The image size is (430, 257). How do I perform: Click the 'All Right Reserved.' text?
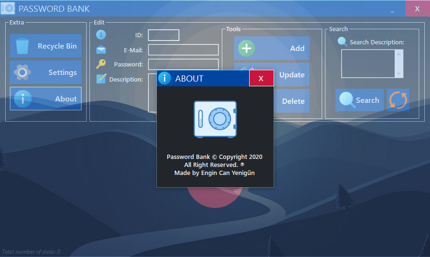(x=211, y=165)
